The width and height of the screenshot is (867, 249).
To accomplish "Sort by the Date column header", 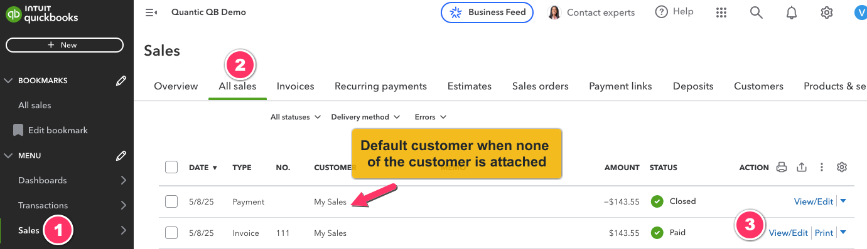I will pyautogui.click(x=203, y=168).
